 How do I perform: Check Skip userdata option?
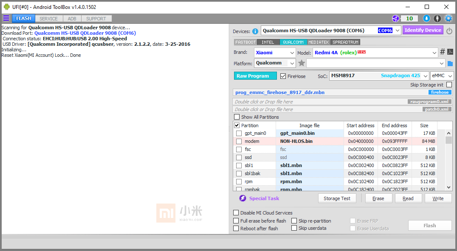pyautogui.click(x=294, y=228)
